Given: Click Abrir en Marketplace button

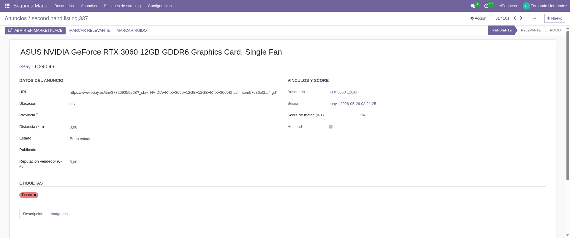Looking at the screenshot, I should coord(35,30).
